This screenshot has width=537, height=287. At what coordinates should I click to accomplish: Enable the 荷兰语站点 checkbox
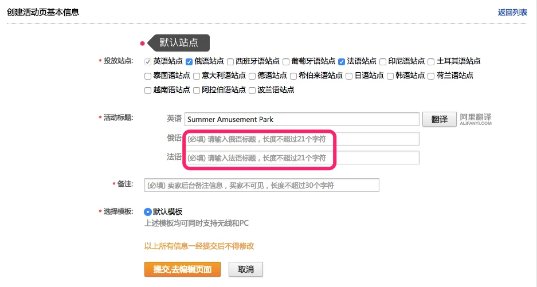tap(431, 76)
